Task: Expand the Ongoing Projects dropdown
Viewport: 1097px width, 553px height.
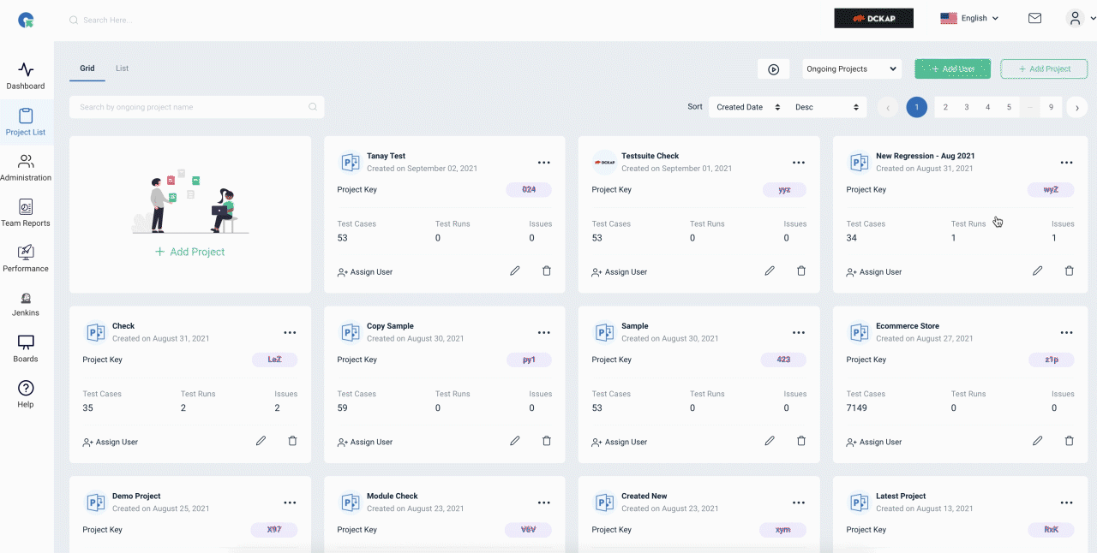Action: (x=852, y=69)
